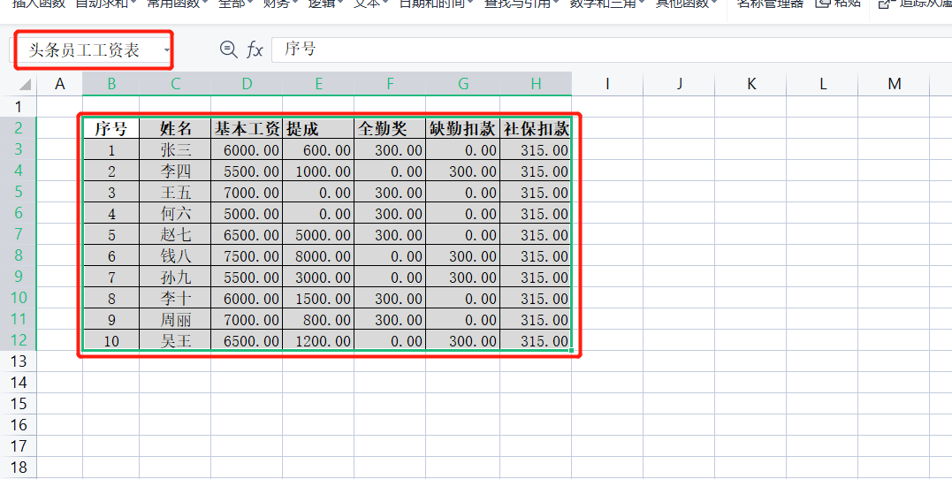Select the cell with name 李四
This screenshot has height=479, width=952.
click(176, 171)
